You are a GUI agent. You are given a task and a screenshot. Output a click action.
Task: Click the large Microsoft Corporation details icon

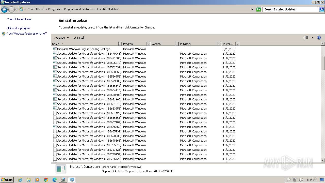tap(61, 169)
